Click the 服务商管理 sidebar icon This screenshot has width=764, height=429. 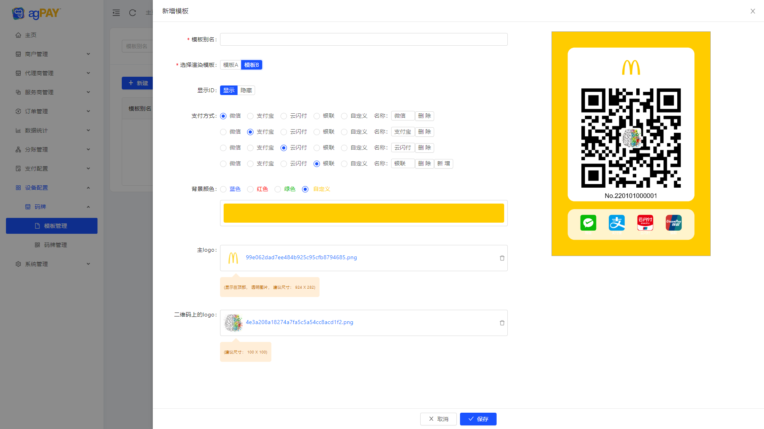pos(18,92)
